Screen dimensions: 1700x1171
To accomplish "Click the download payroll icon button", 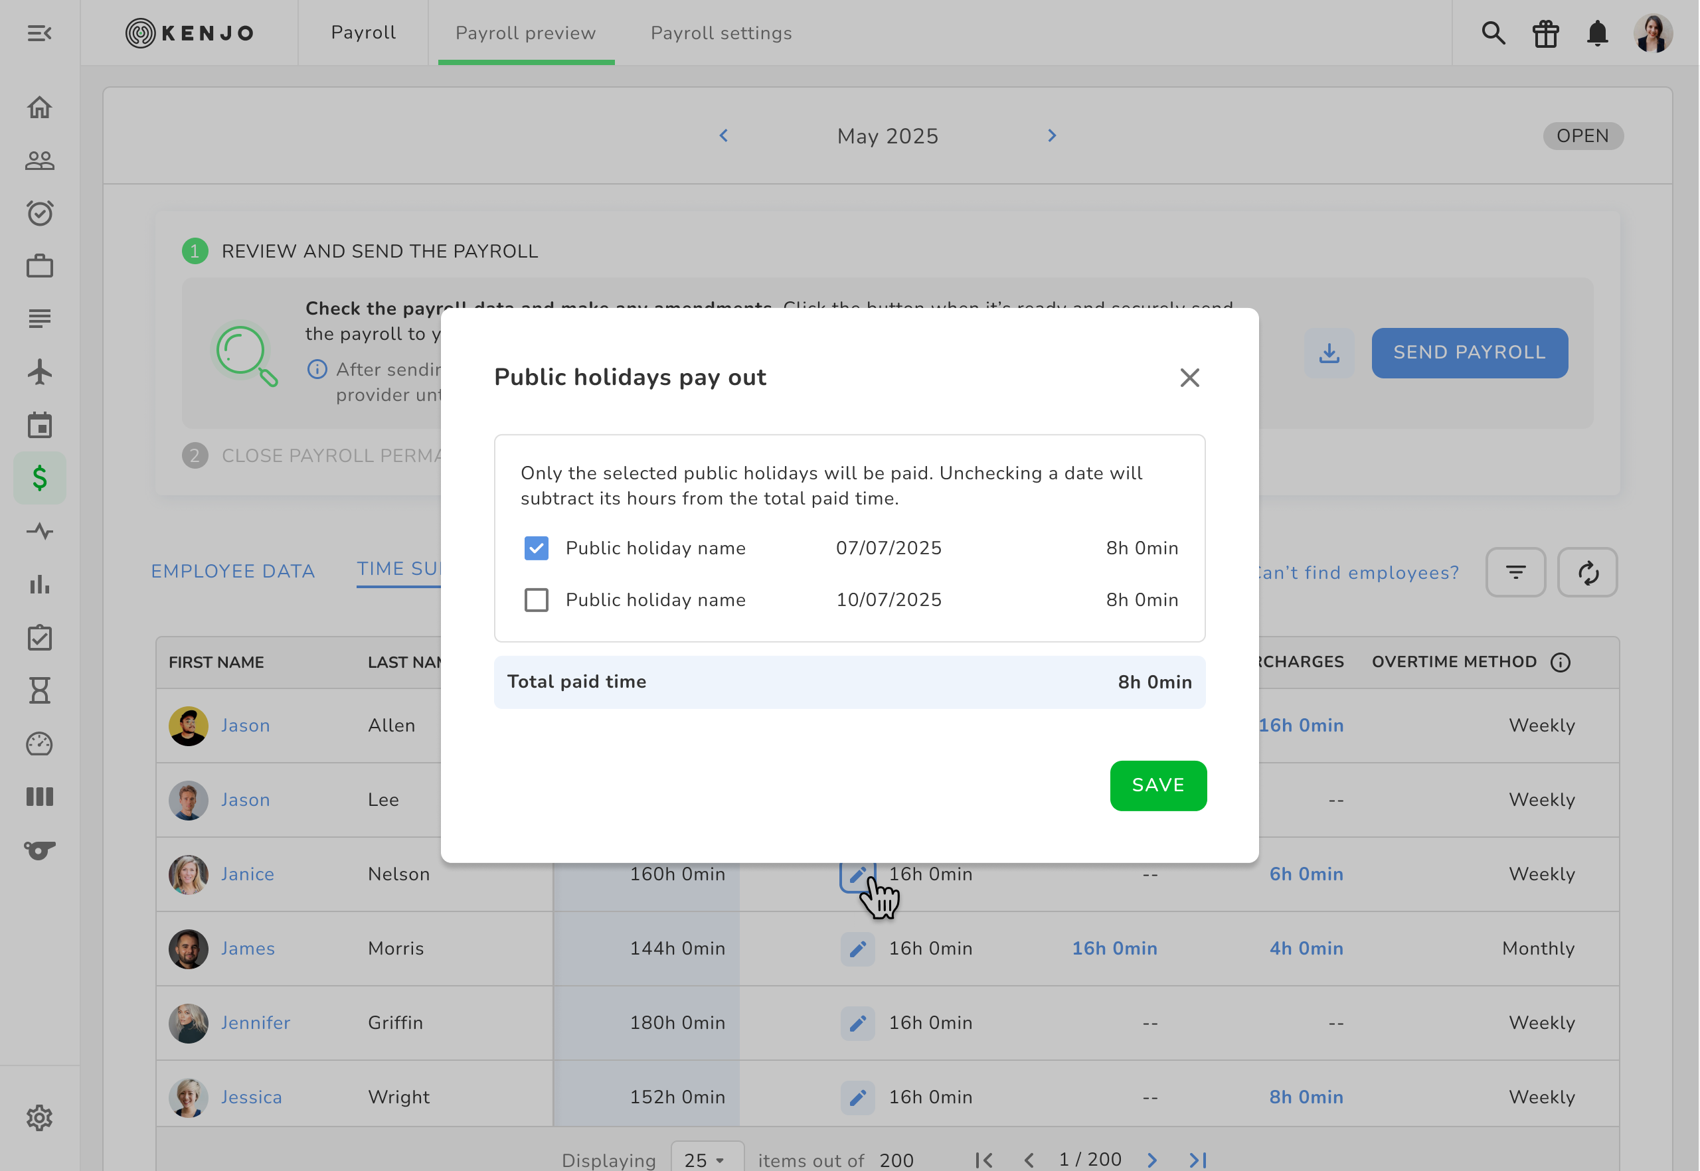I will (1329, 353).
